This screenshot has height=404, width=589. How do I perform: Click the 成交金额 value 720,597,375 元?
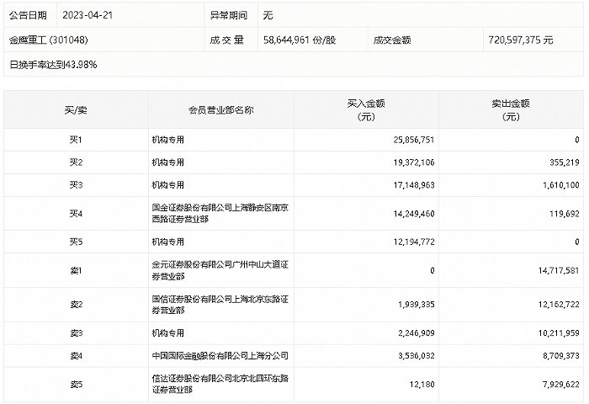520,40
